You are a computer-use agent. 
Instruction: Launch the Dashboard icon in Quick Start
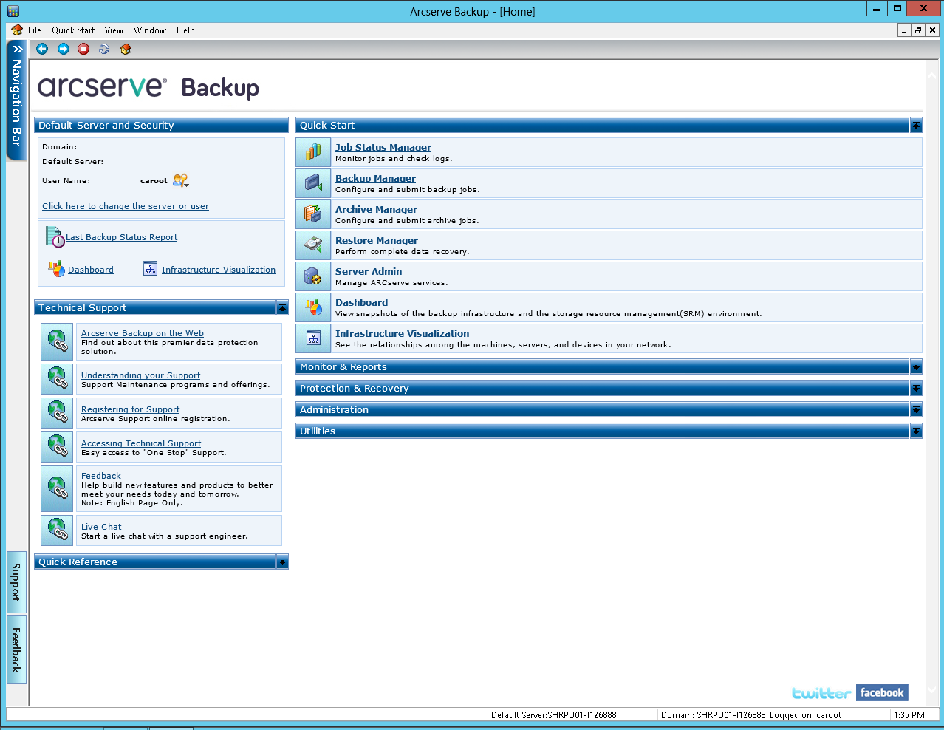[312, 307]
